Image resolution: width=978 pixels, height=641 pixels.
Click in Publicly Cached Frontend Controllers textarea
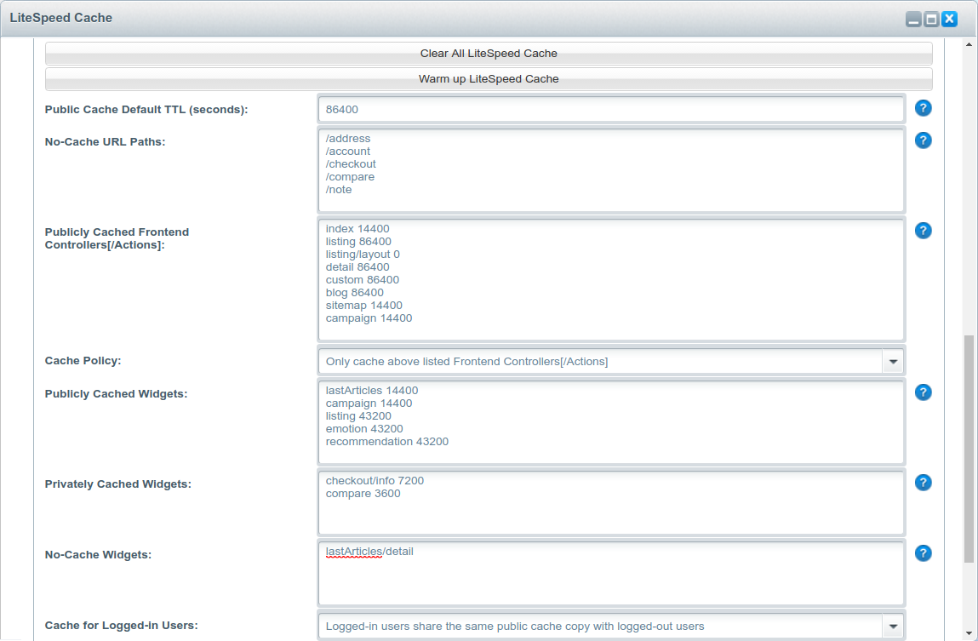611,279
